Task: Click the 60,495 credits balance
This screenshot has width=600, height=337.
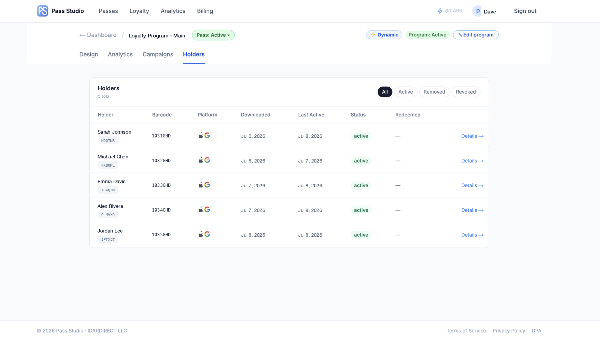Action: pos(453,11)
